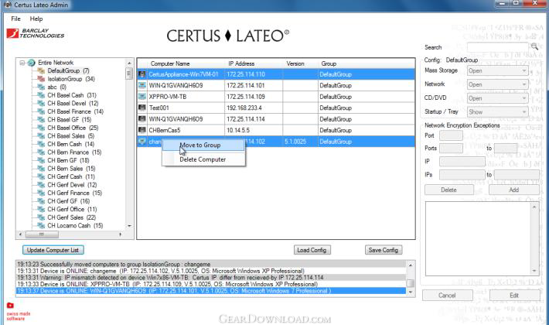Click the CH Genf Cash group icon
The image size is (549, 325).
point(41,176)
